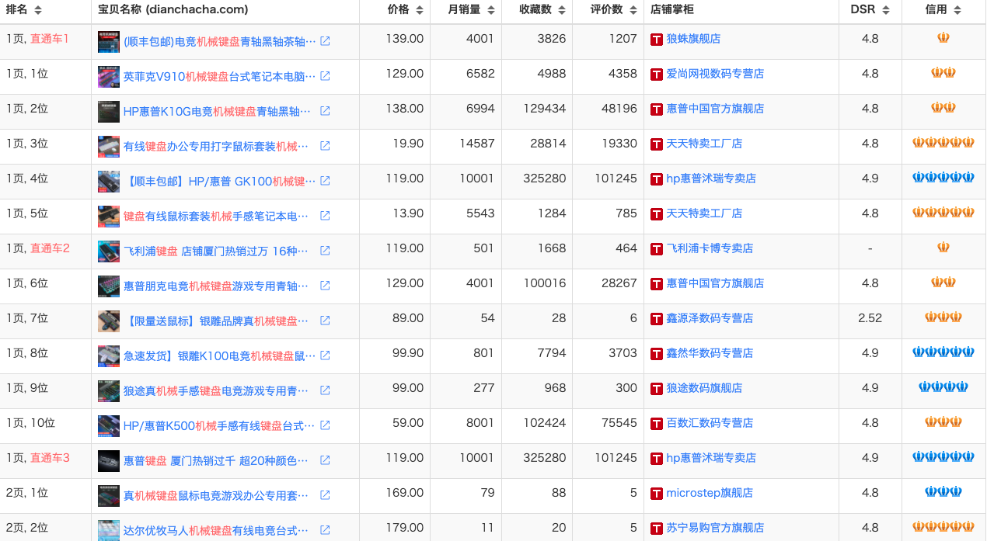Open store link 狼蛛旗舰店
994x541 pixels.
click(x=693, y=39)
